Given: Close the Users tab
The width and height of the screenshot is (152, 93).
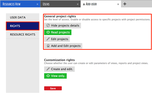Looking at the screenshot, I should (x=78, y=4).
